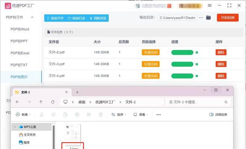This screenshot has width=246, height=149.
Task: Click 清除列表 to clear the file list
Action: (98, 18)
